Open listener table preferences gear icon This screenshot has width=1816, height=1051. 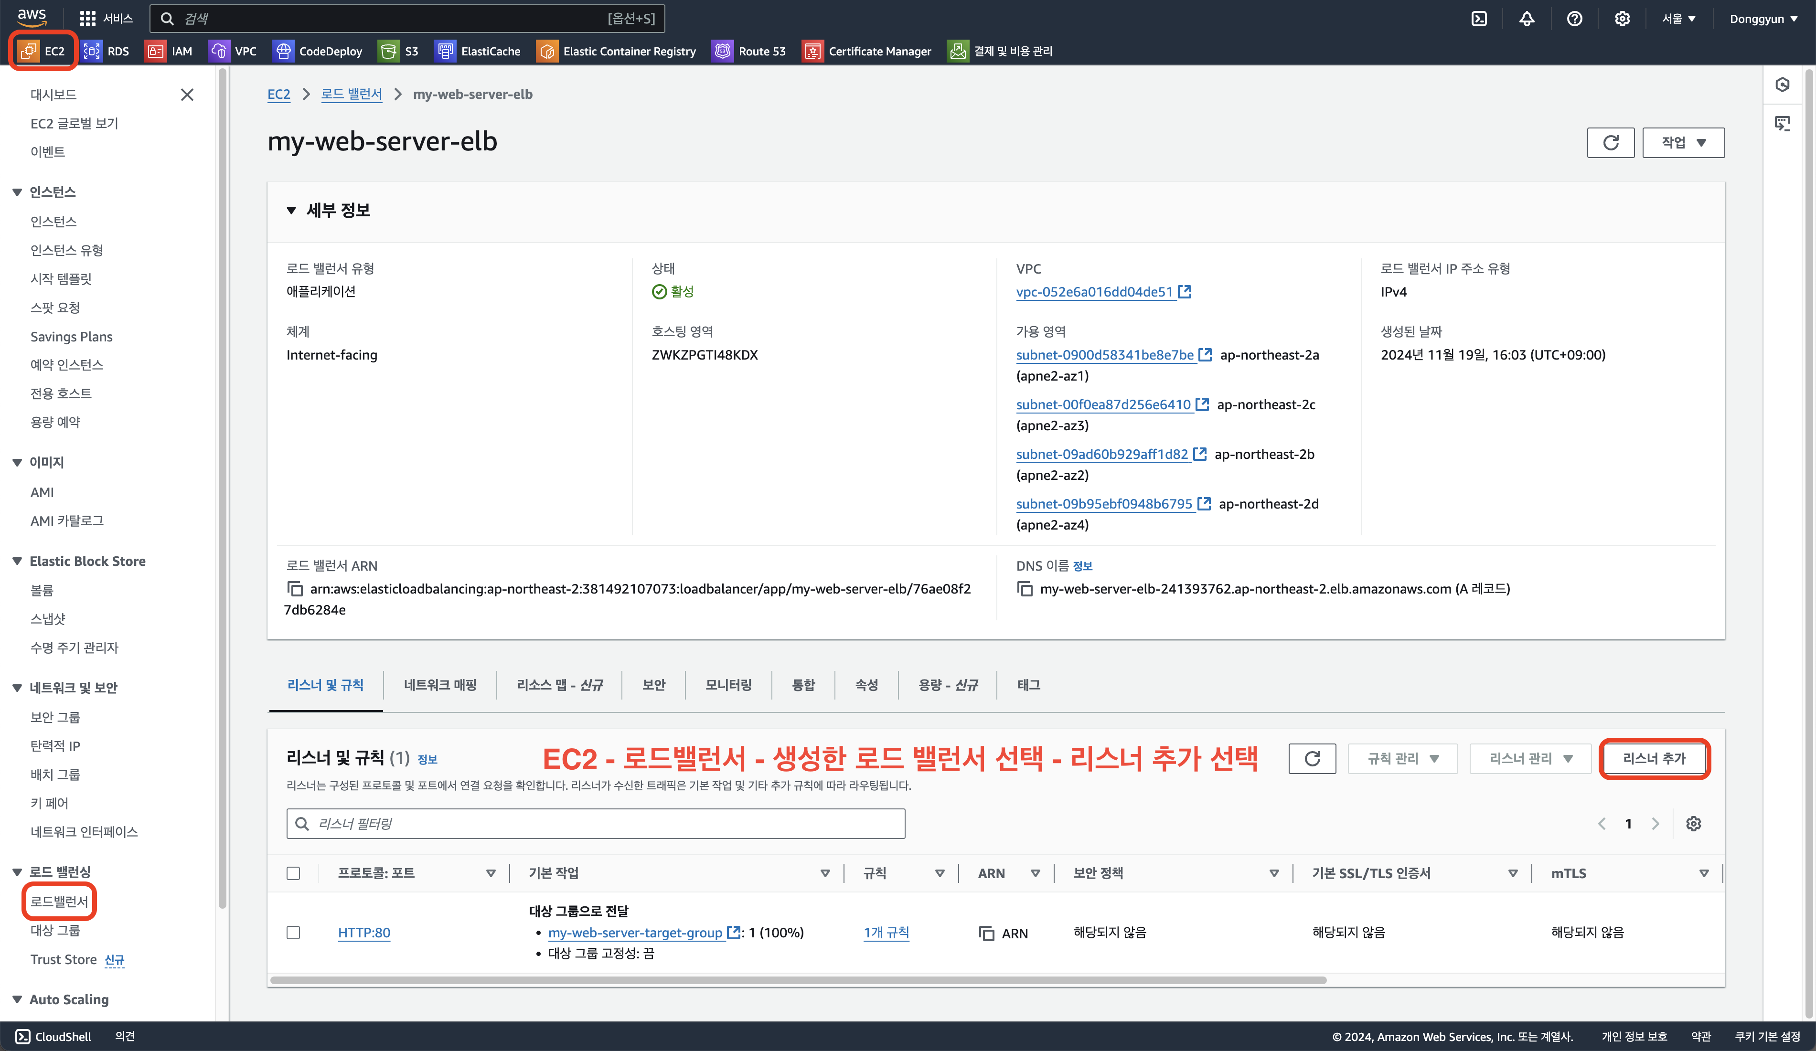click(1693, 823)
